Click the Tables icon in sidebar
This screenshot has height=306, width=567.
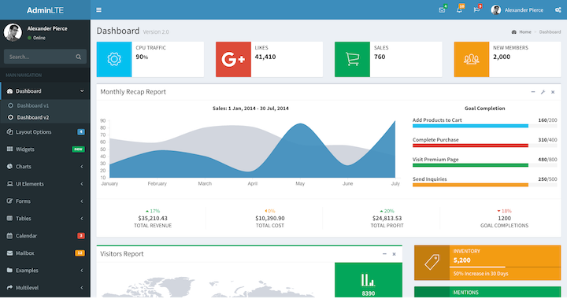point(9,218)
